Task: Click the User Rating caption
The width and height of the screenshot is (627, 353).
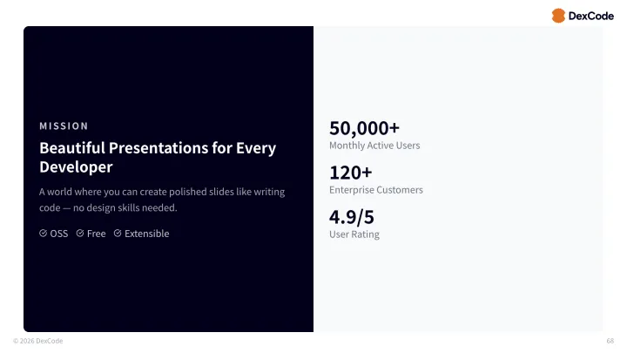Action: tap(354, 234)
